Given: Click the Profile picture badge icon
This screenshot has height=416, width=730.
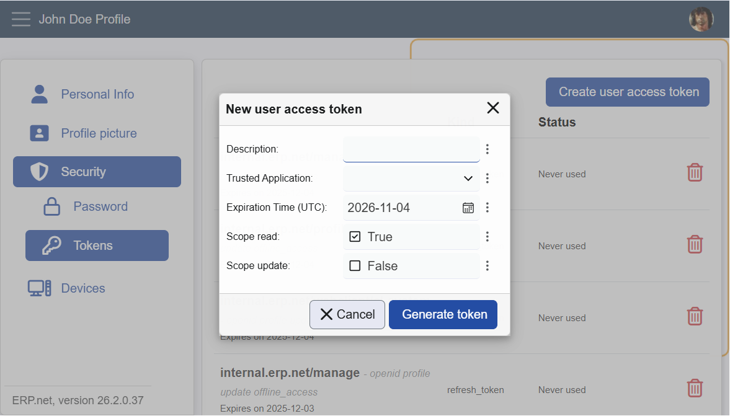Looking at the screenshot, I should (39, 133).
